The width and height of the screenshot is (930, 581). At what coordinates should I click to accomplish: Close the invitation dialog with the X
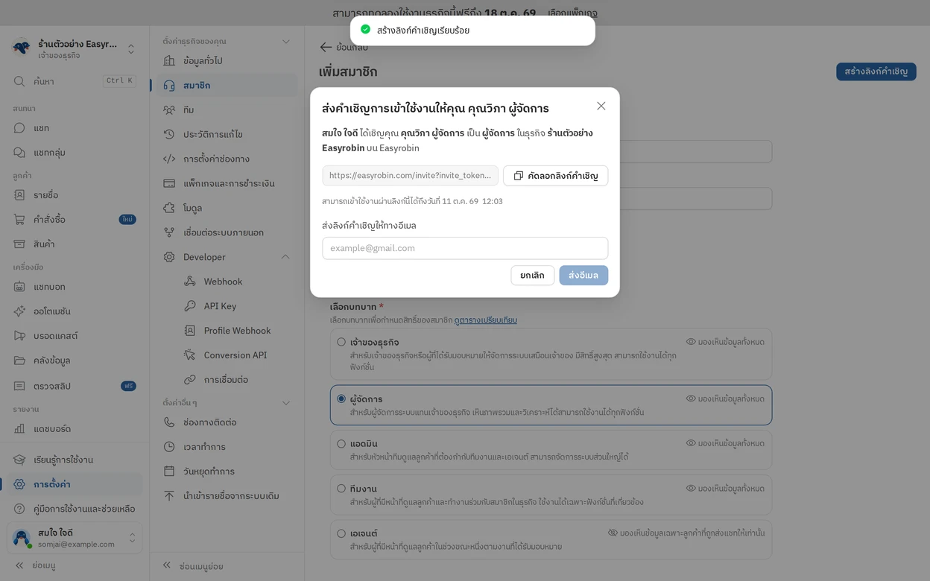pos(601,107)
